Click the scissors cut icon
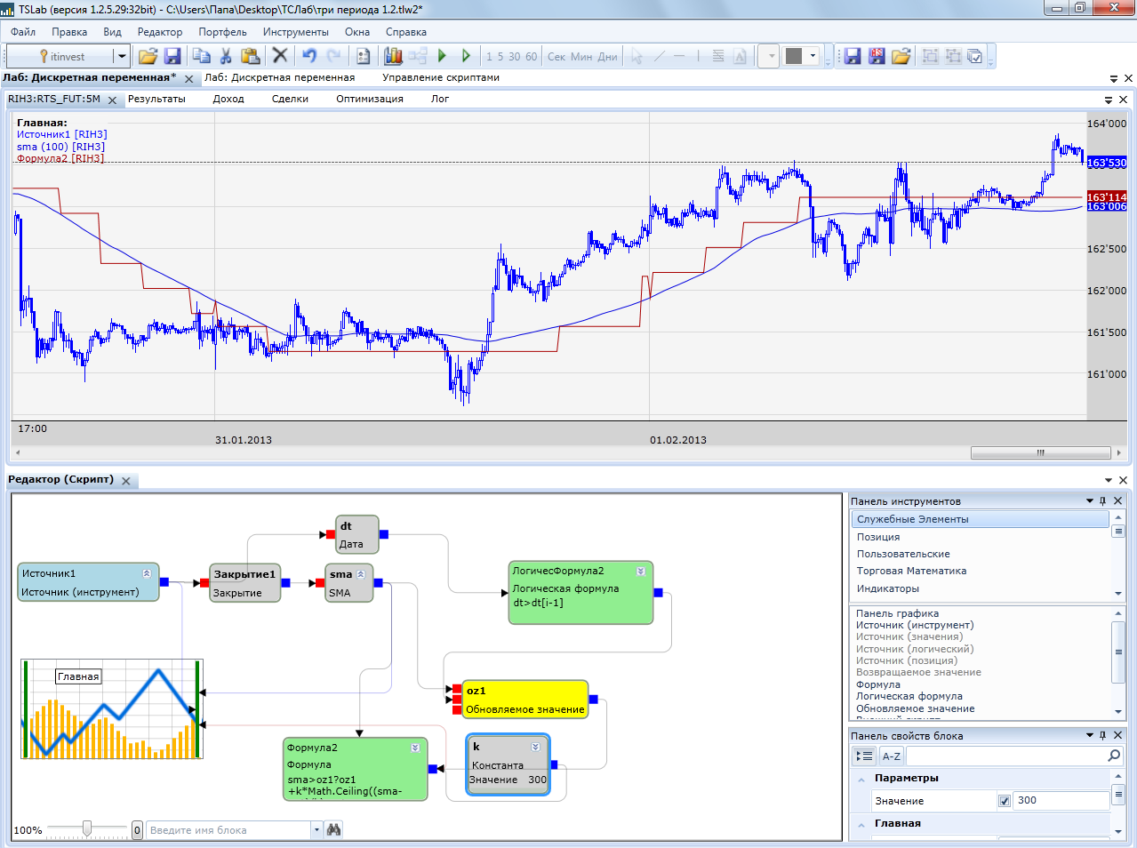 click(226, 56)
